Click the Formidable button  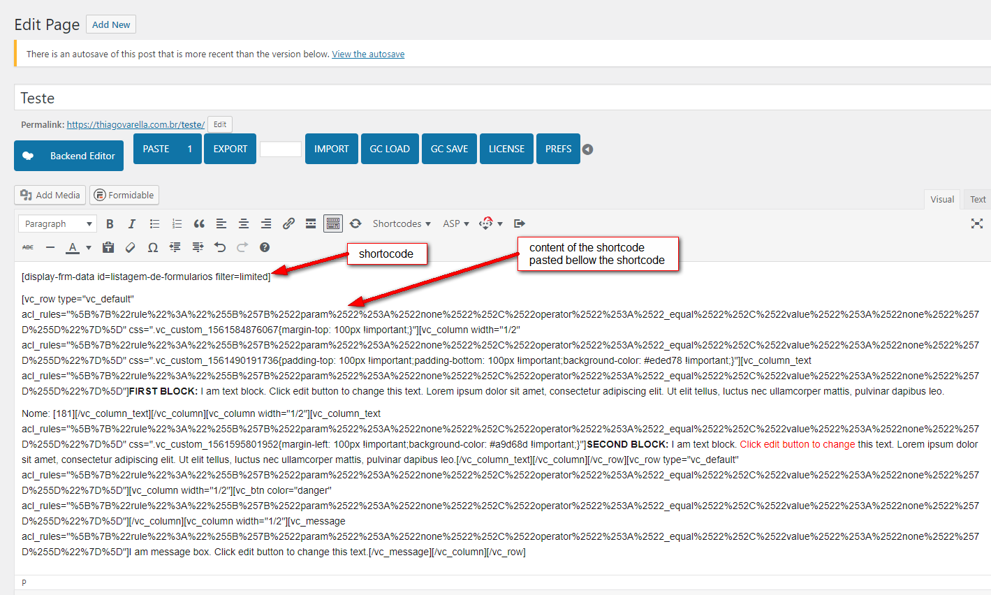click(124, 195)
